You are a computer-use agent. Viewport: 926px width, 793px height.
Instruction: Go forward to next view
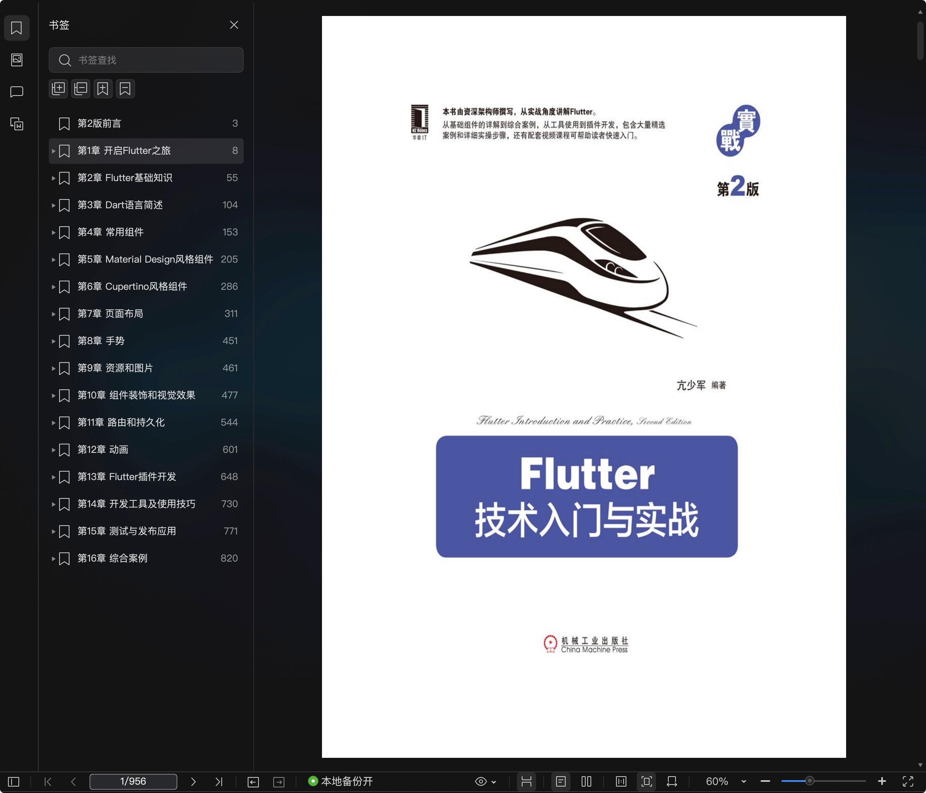pyautogui.click(x=279, y=781)
